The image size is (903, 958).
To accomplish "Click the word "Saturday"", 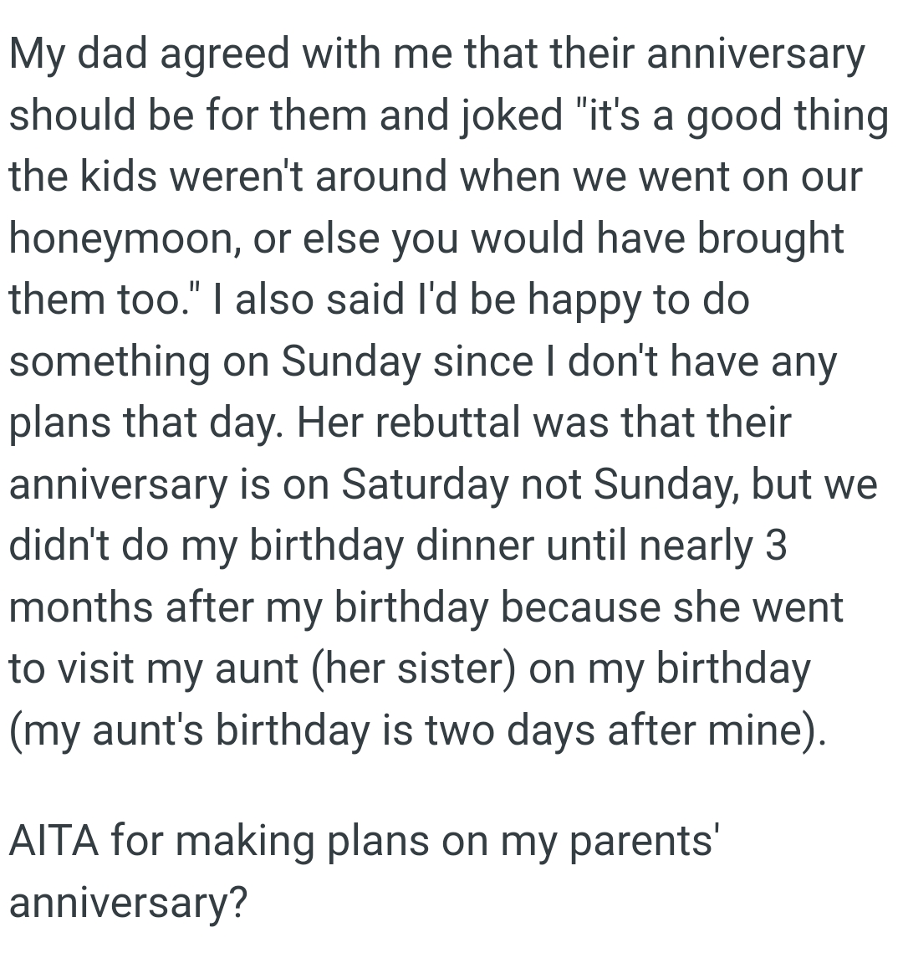I will [424, 485].
